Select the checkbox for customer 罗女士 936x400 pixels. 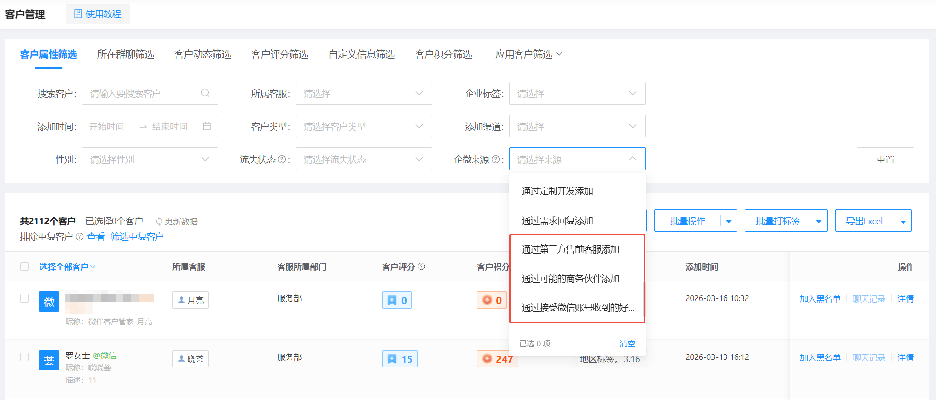tap(24, 357)
